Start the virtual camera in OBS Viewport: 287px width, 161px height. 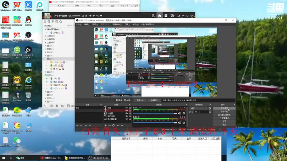pyautogui.click(x=224, y=115)
